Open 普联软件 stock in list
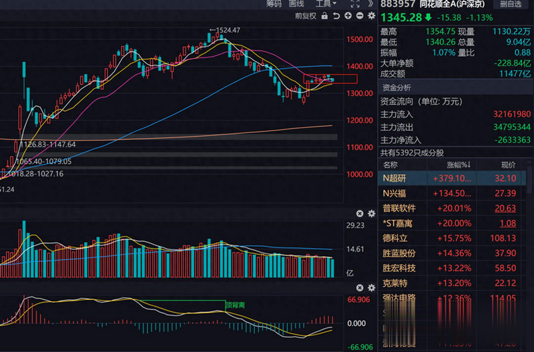 (399, 208)
